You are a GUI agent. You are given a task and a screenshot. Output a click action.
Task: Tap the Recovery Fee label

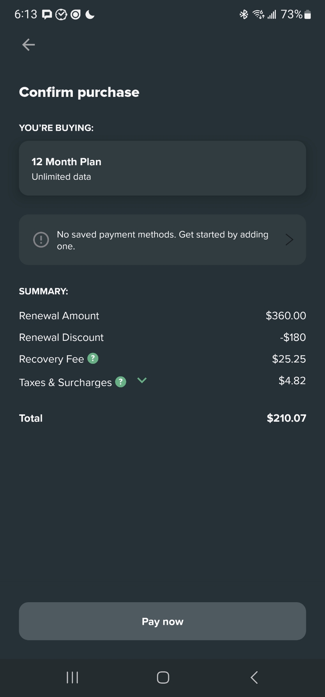pos(52,359)
